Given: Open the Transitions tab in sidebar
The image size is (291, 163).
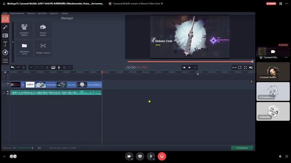Looking at the screenshot, I should (x=5, y=35).
